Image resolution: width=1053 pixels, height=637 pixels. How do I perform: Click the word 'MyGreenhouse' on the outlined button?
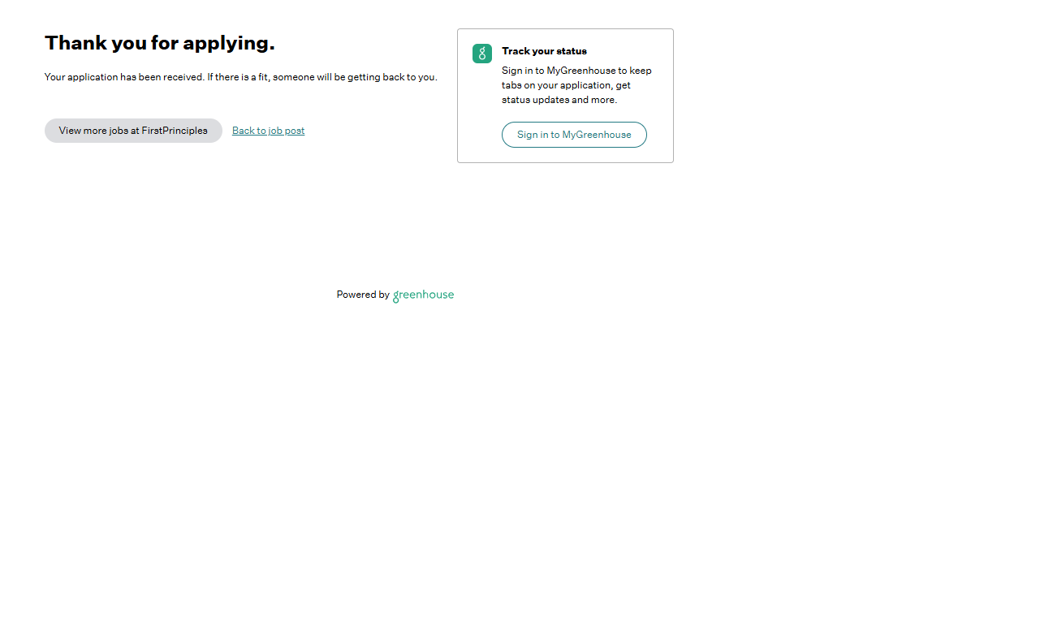coord(596,135)
